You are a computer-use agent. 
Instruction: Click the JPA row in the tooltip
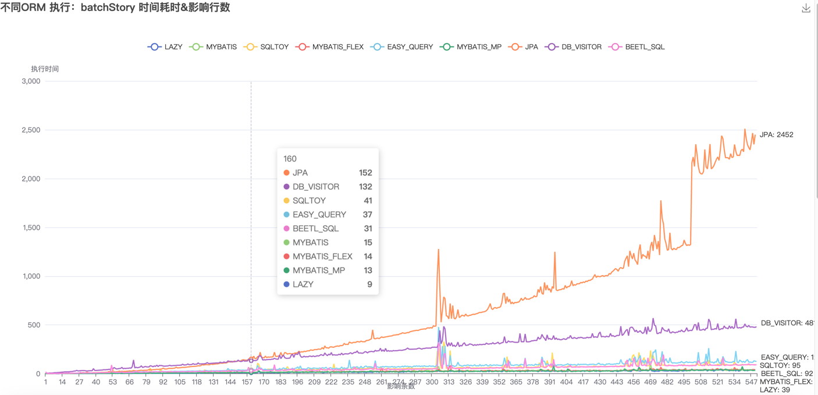tap(328, 173)
